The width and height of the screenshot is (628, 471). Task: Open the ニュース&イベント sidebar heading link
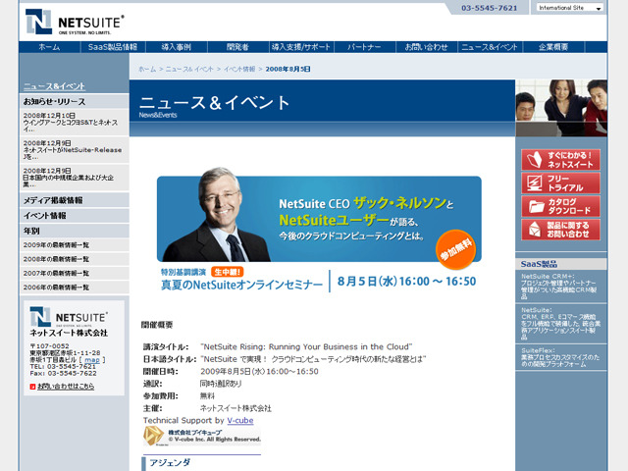pos(54,86)
